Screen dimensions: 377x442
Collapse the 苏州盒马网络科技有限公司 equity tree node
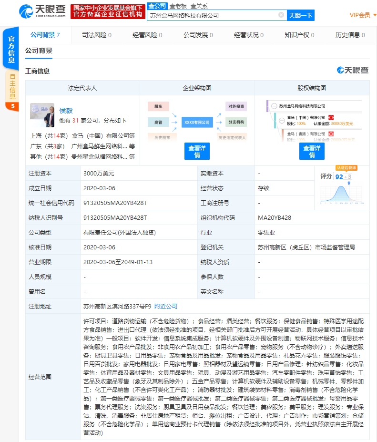click(x=274, y=106)
